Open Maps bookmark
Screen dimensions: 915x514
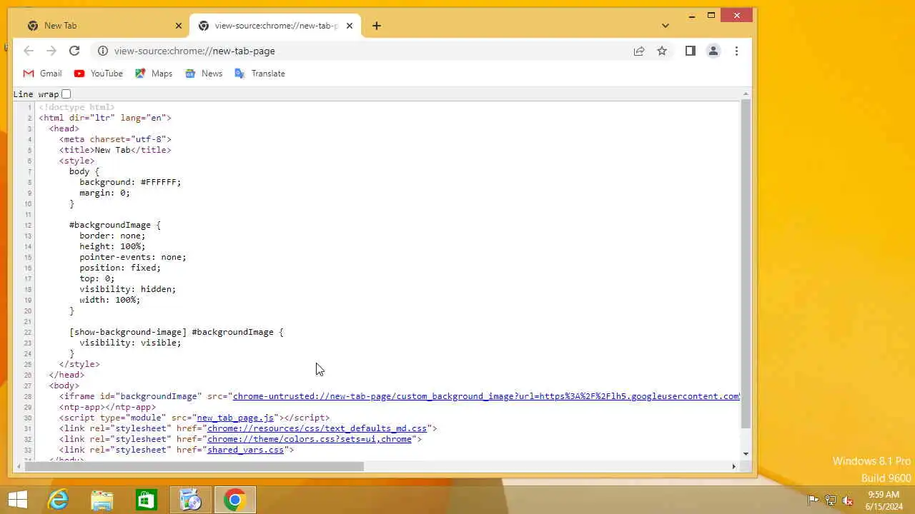coord(154,74)
